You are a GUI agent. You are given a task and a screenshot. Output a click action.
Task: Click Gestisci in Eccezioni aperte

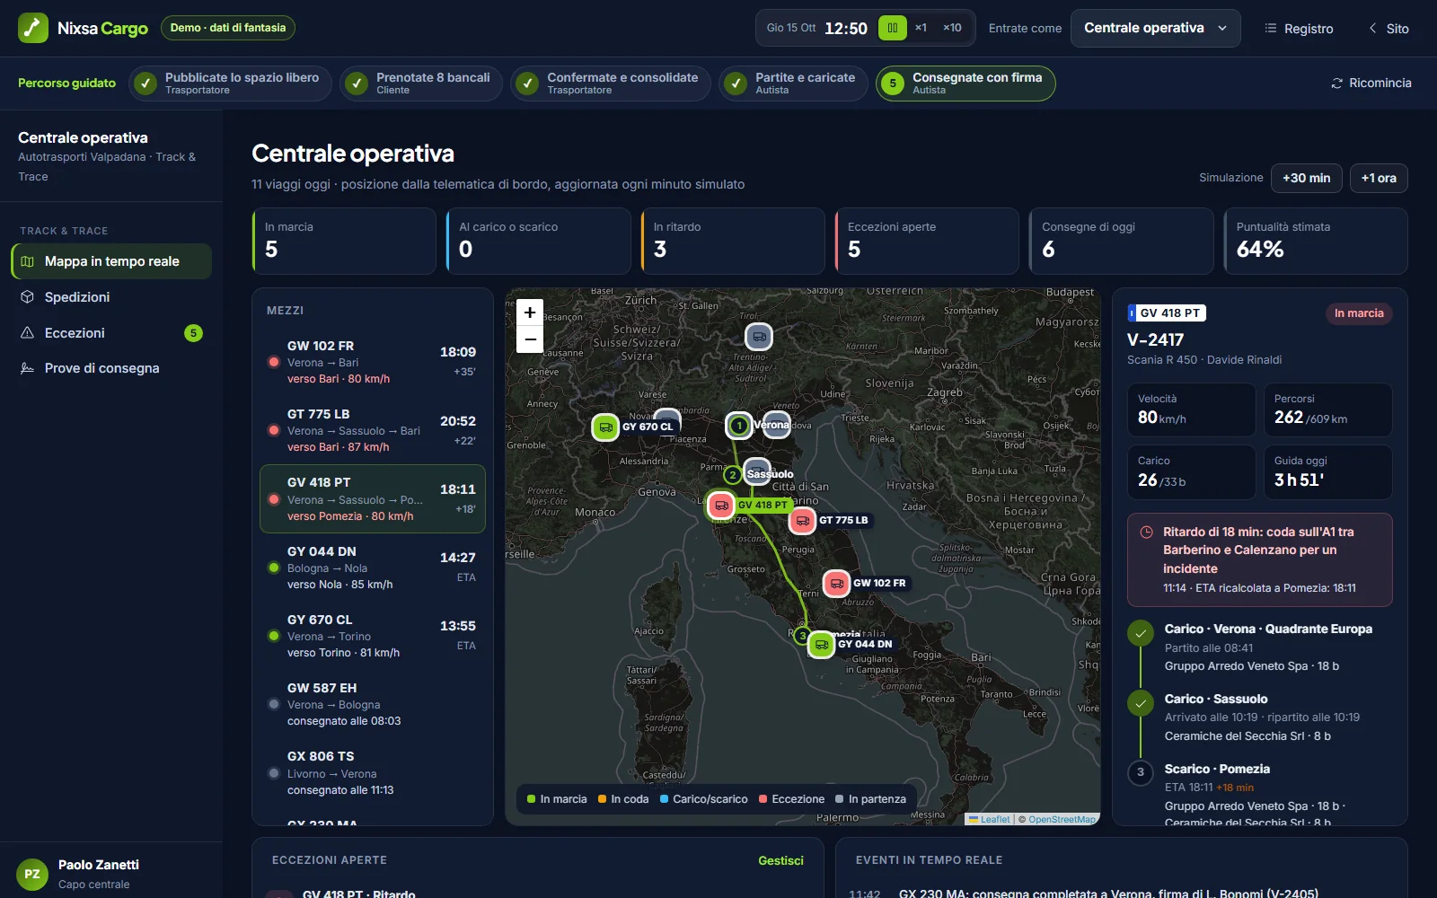780,860
